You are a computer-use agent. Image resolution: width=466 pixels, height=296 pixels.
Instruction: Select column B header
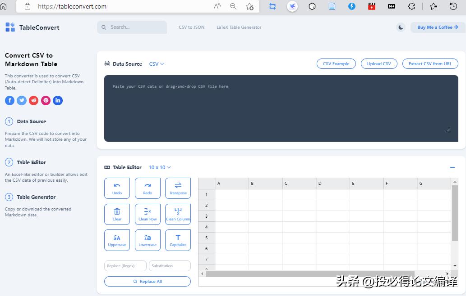266,184
